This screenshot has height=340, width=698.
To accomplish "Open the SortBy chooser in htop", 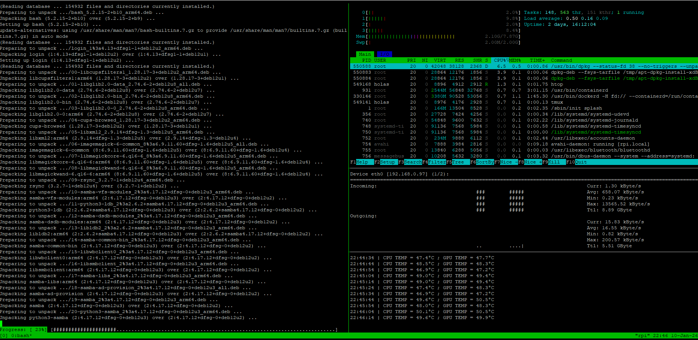I will [x=485, y=162].
